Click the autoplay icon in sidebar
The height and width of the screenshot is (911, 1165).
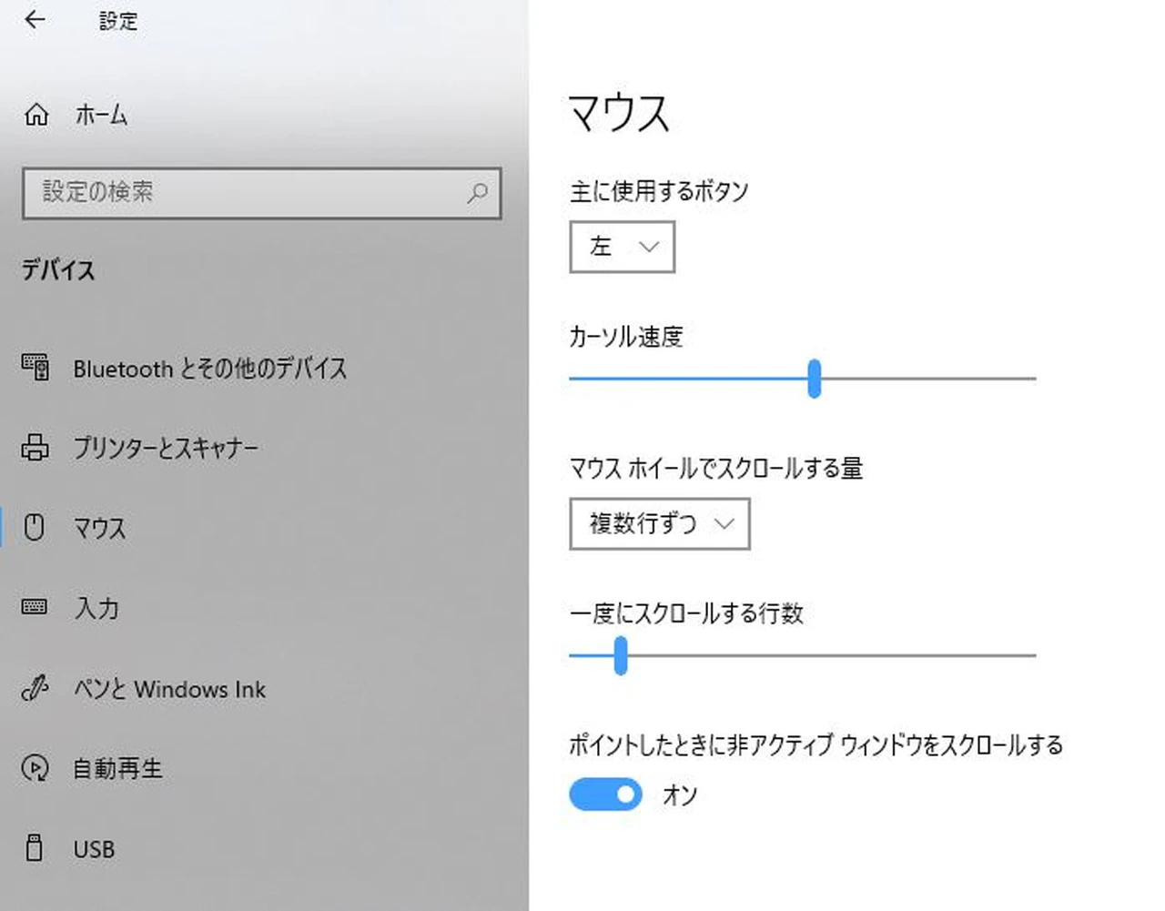point(35,768)
